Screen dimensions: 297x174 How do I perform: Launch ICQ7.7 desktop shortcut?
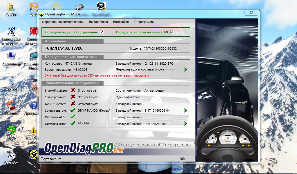pos(11,133)
